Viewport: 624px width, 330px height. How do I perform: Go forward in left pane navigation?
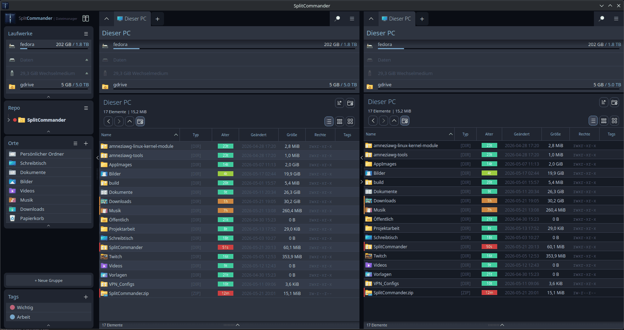(x=119, y=121)
